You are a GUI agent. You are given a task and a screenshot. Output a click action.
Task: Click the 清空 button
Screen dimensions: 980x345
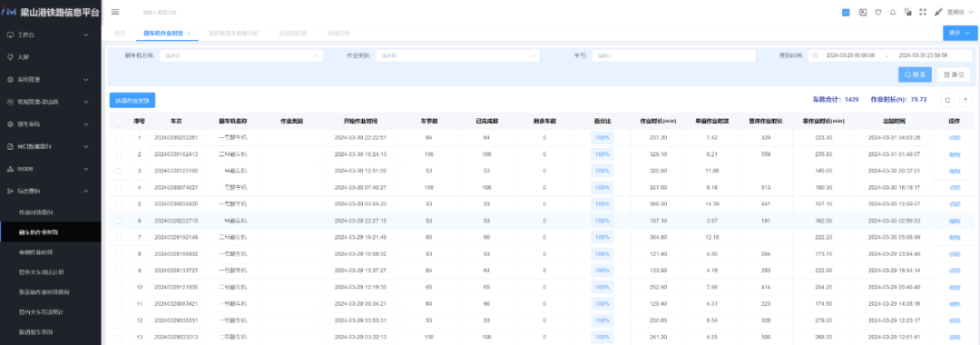click(954, 74)
